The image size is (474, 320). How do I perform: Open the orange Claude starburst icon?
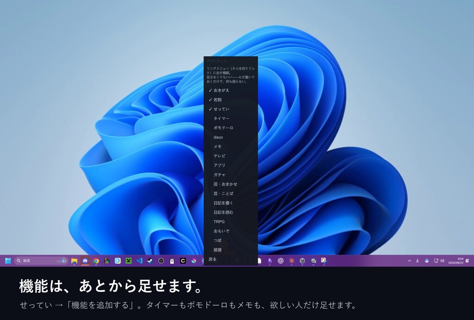(x=292, y=261)
